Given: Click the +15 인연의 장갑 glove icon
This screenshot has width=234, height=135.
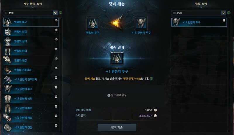Looking at the screenshot, I should (x=8, y=118).
